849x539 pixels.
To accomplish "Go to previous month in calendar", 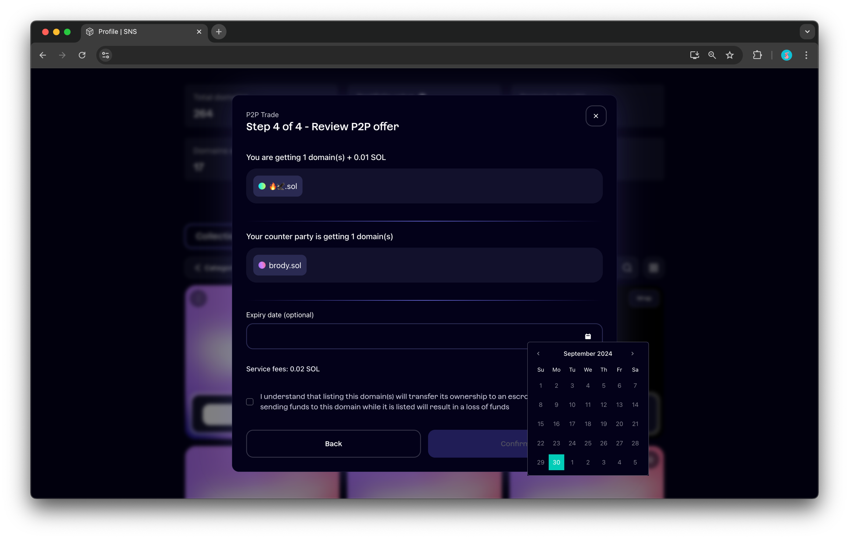I will (538, 354).
